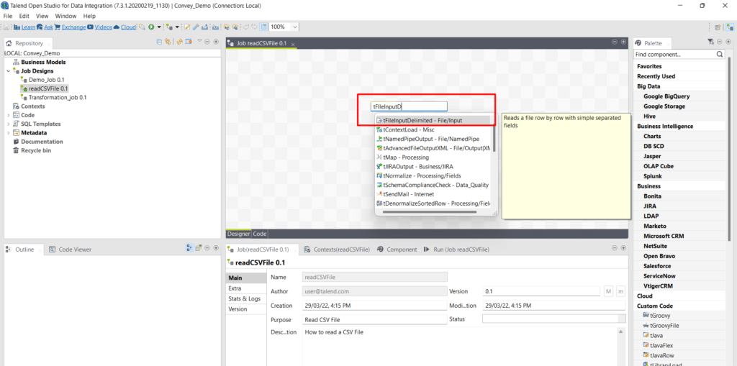Select Contexts in the Repository tree
The height and width of the screenshot is (366, 737).
click(33, 106)
